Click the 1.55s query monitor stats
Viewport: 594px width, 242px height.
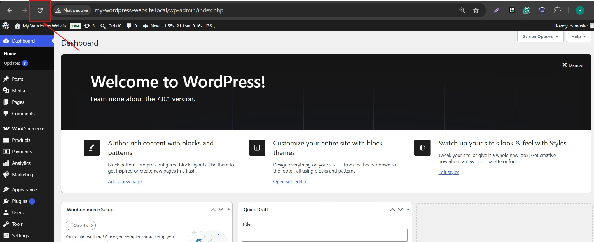point(189,26)
